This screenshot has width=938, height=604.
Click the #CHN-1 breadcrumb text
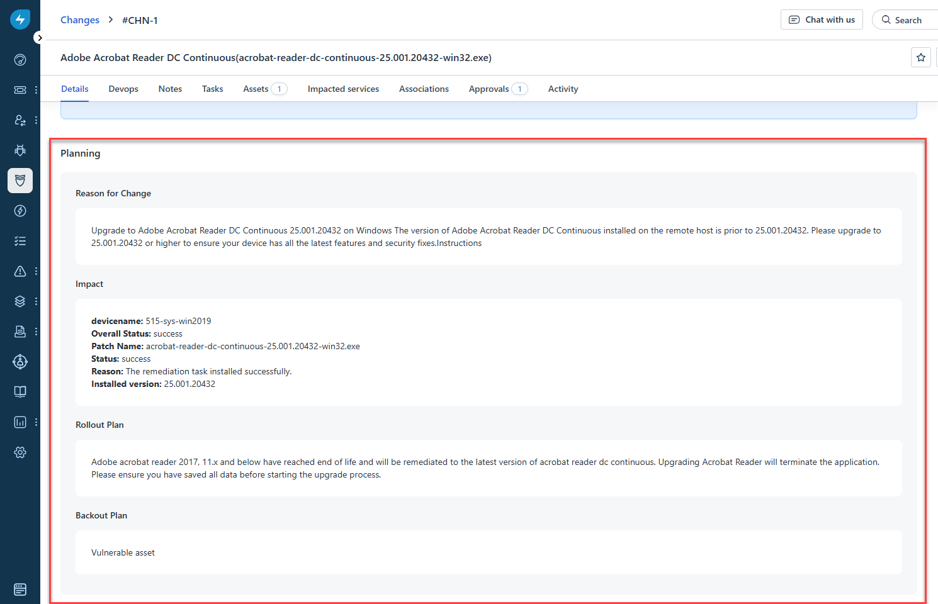(x=140, y=20)
